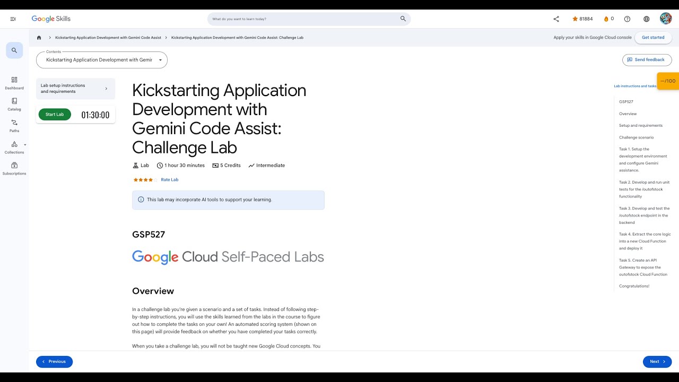Expand the Collections arrow in the sidebar

(25, 144)
